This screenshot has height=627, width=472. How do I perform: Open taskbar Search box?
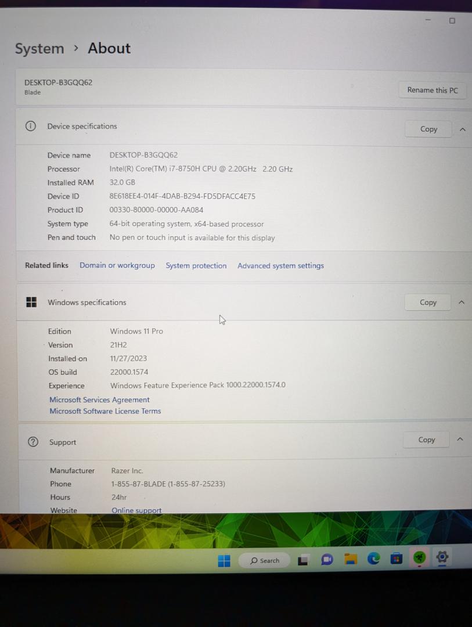click(265, 561)
